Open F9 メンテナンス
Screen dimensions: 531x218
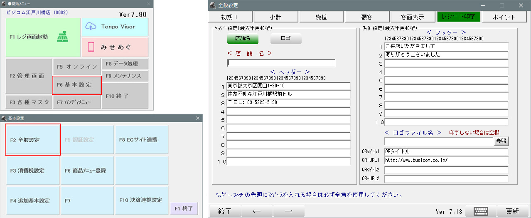point(125,76)
